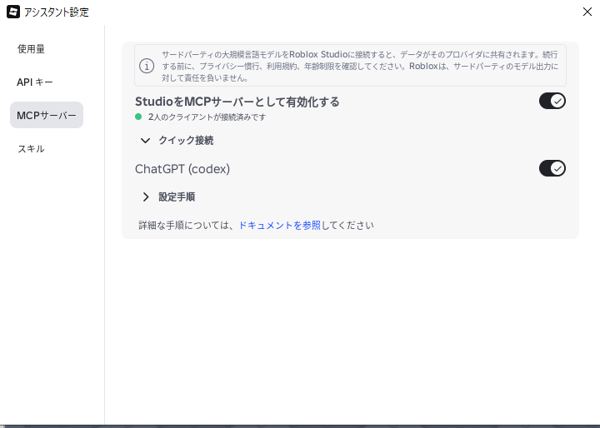Click the クイック接続 label text

click(186, 141)
